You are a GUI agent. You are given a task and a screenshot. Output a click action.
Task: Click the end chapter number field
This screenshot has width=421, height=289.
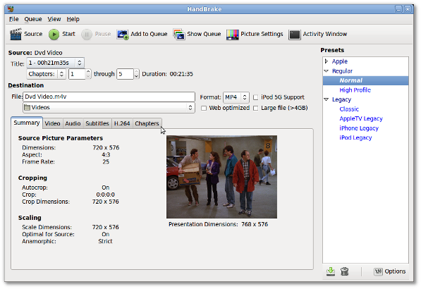pos(125,74)
